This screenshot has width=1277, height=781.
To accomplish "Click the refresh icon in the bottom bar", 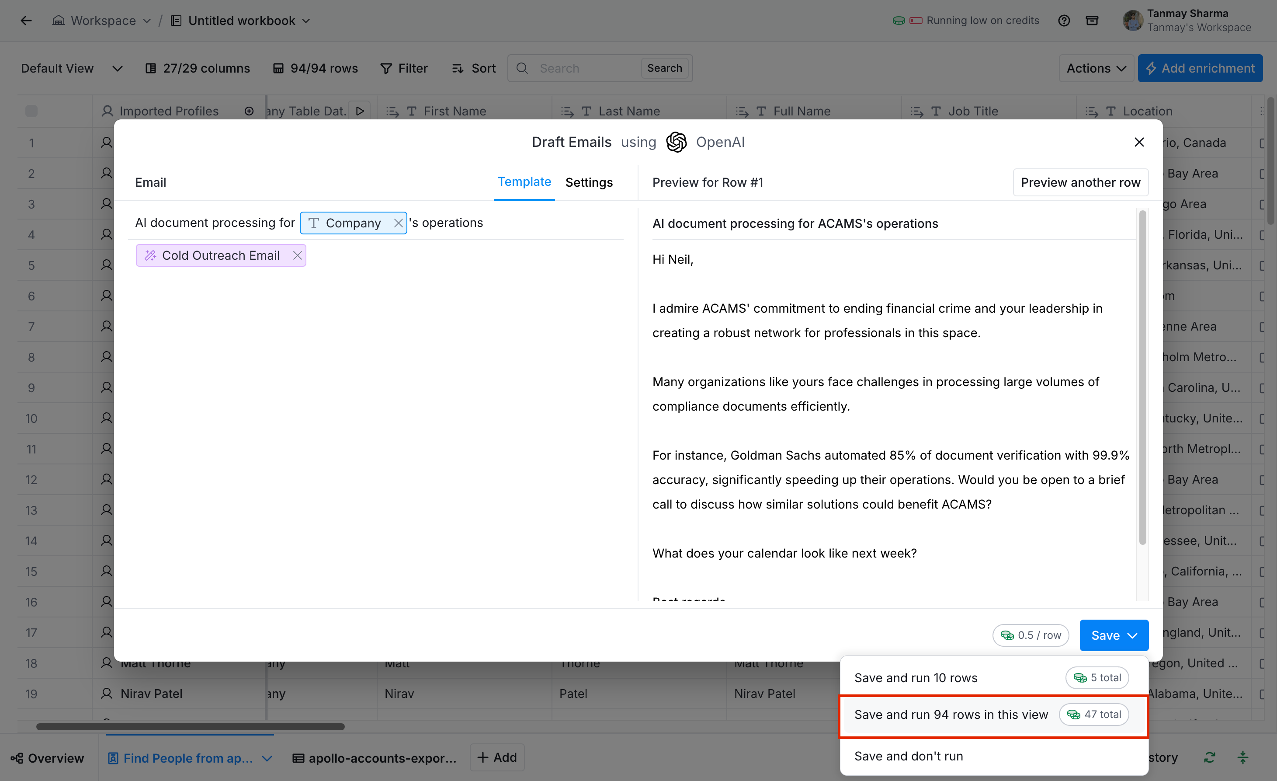I will pyautogui.click(x=1210, y=758).
